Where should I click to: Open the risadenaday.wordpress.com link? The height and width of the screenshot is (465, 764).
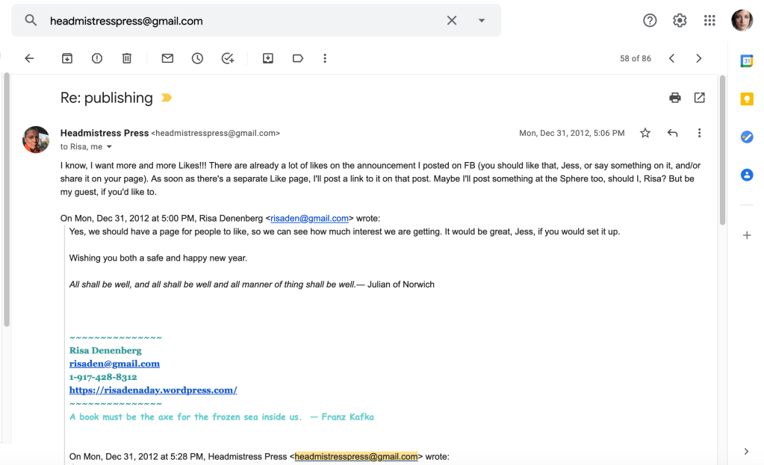(153, 390)
